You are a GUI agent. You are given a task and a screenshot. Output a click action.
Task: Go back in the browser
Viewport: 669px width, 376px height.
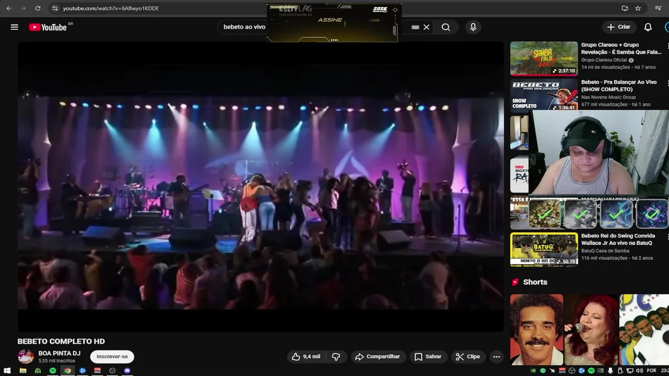(x=9, y=8)
